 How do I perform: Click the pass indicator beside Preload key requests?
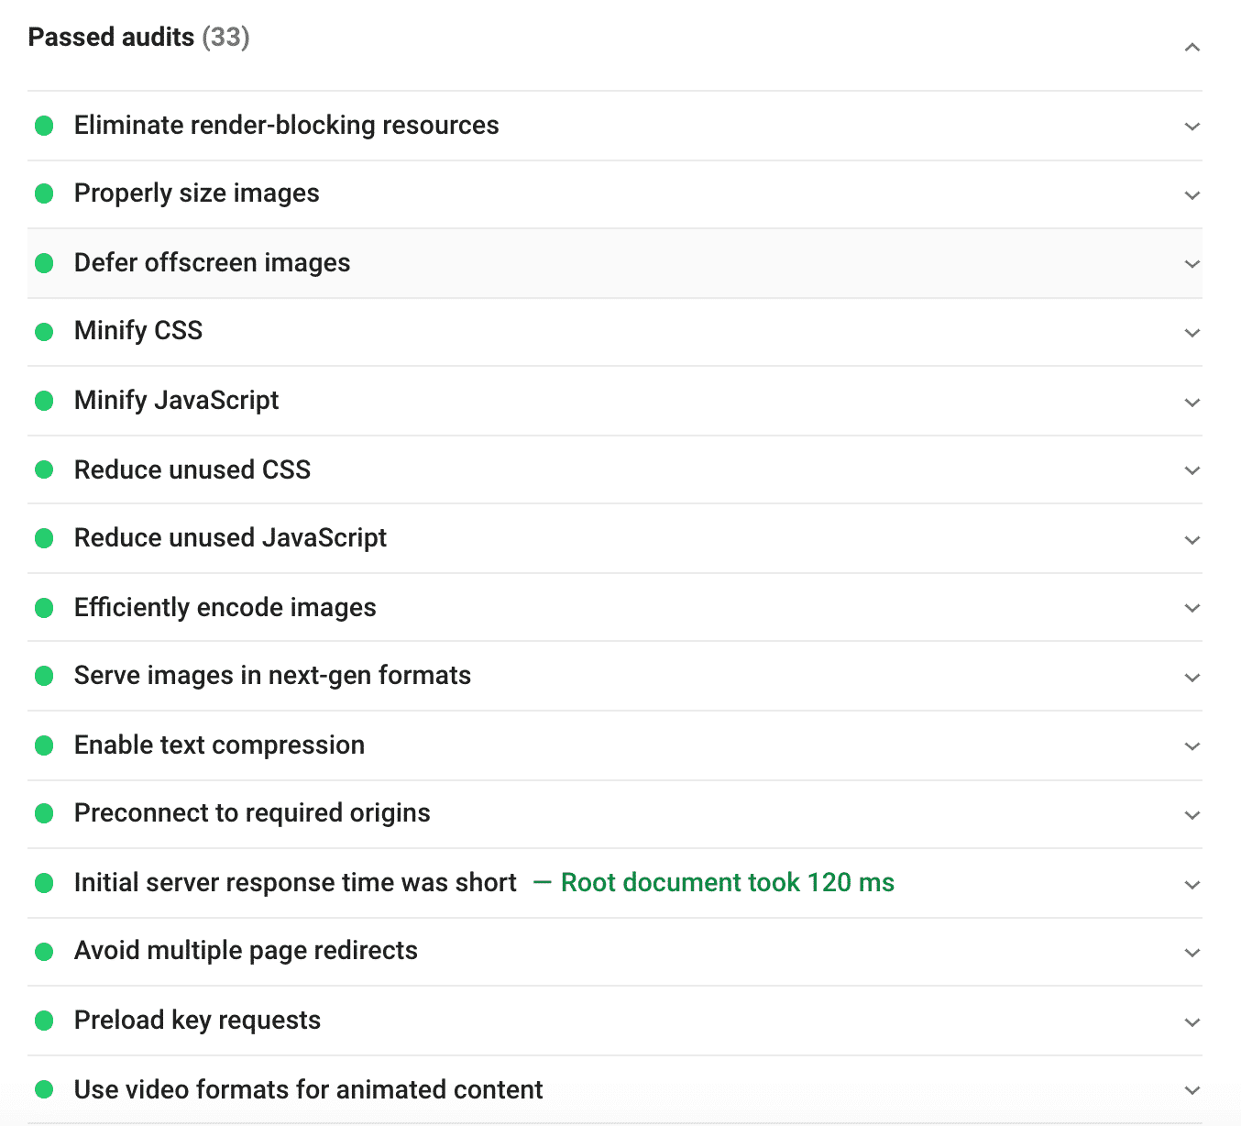(x=44, y=1020)
